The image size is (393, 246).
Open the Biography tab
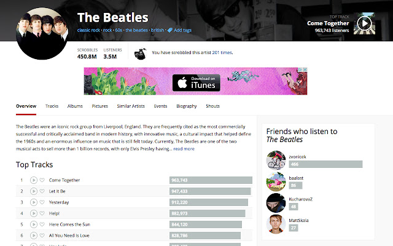click(x=187, y=106)
